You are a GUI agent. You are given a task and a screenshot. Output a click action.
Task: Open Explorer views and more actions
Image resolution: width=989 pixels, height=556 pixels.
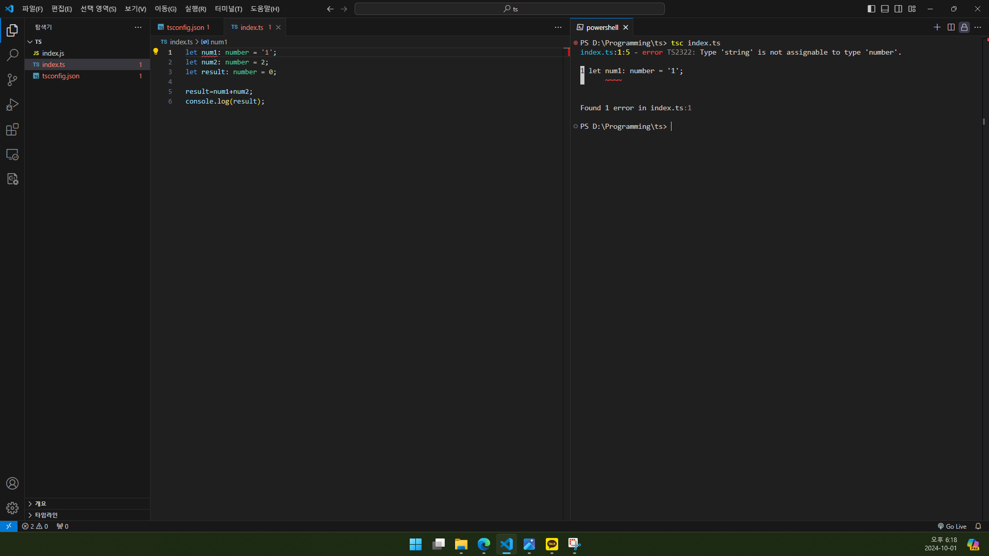coord(138,27)
